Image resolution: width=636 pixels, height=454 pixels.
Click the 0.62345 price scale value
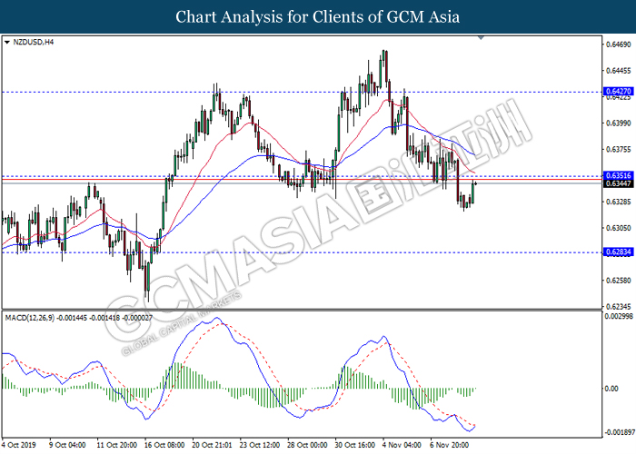(618, 307)
